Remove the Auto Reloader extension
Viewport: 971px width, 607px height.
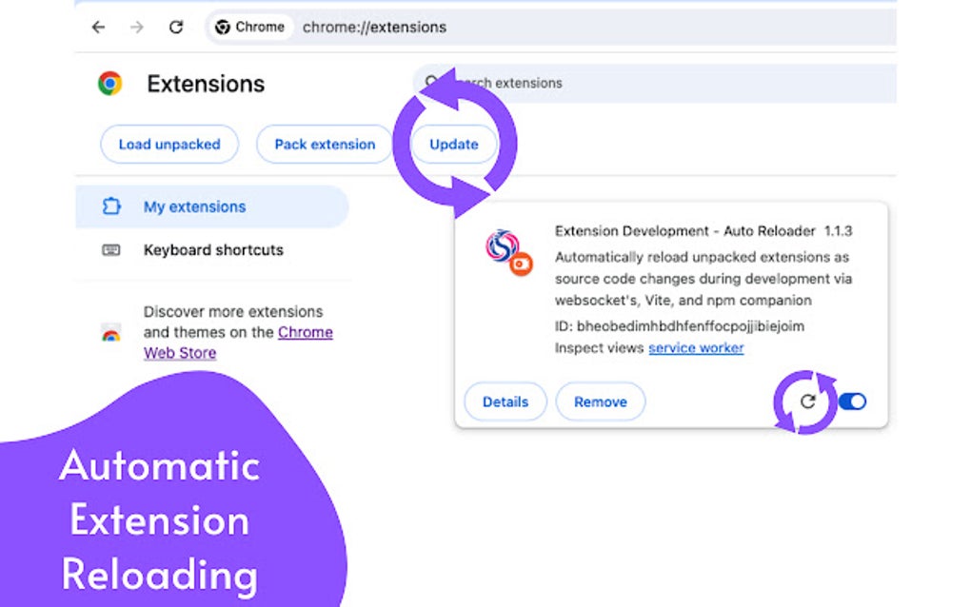tap(600, 401)
